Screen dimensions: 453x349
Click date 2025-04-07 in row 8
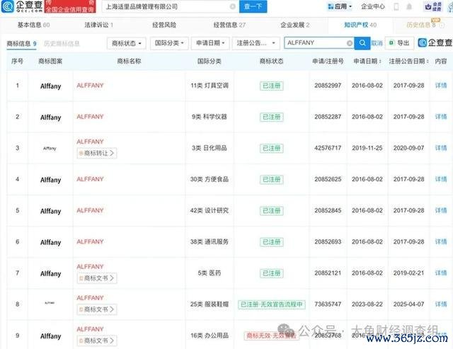[408, 304]
